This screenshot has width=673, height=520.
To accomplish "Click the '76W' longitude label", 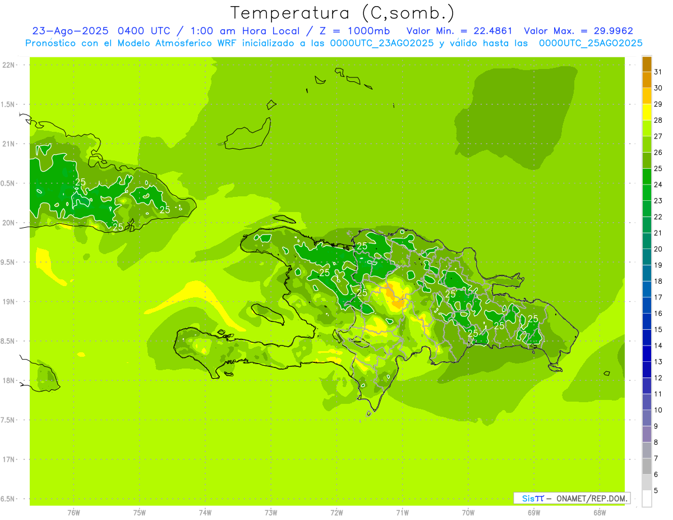I will tap(73, 513).
